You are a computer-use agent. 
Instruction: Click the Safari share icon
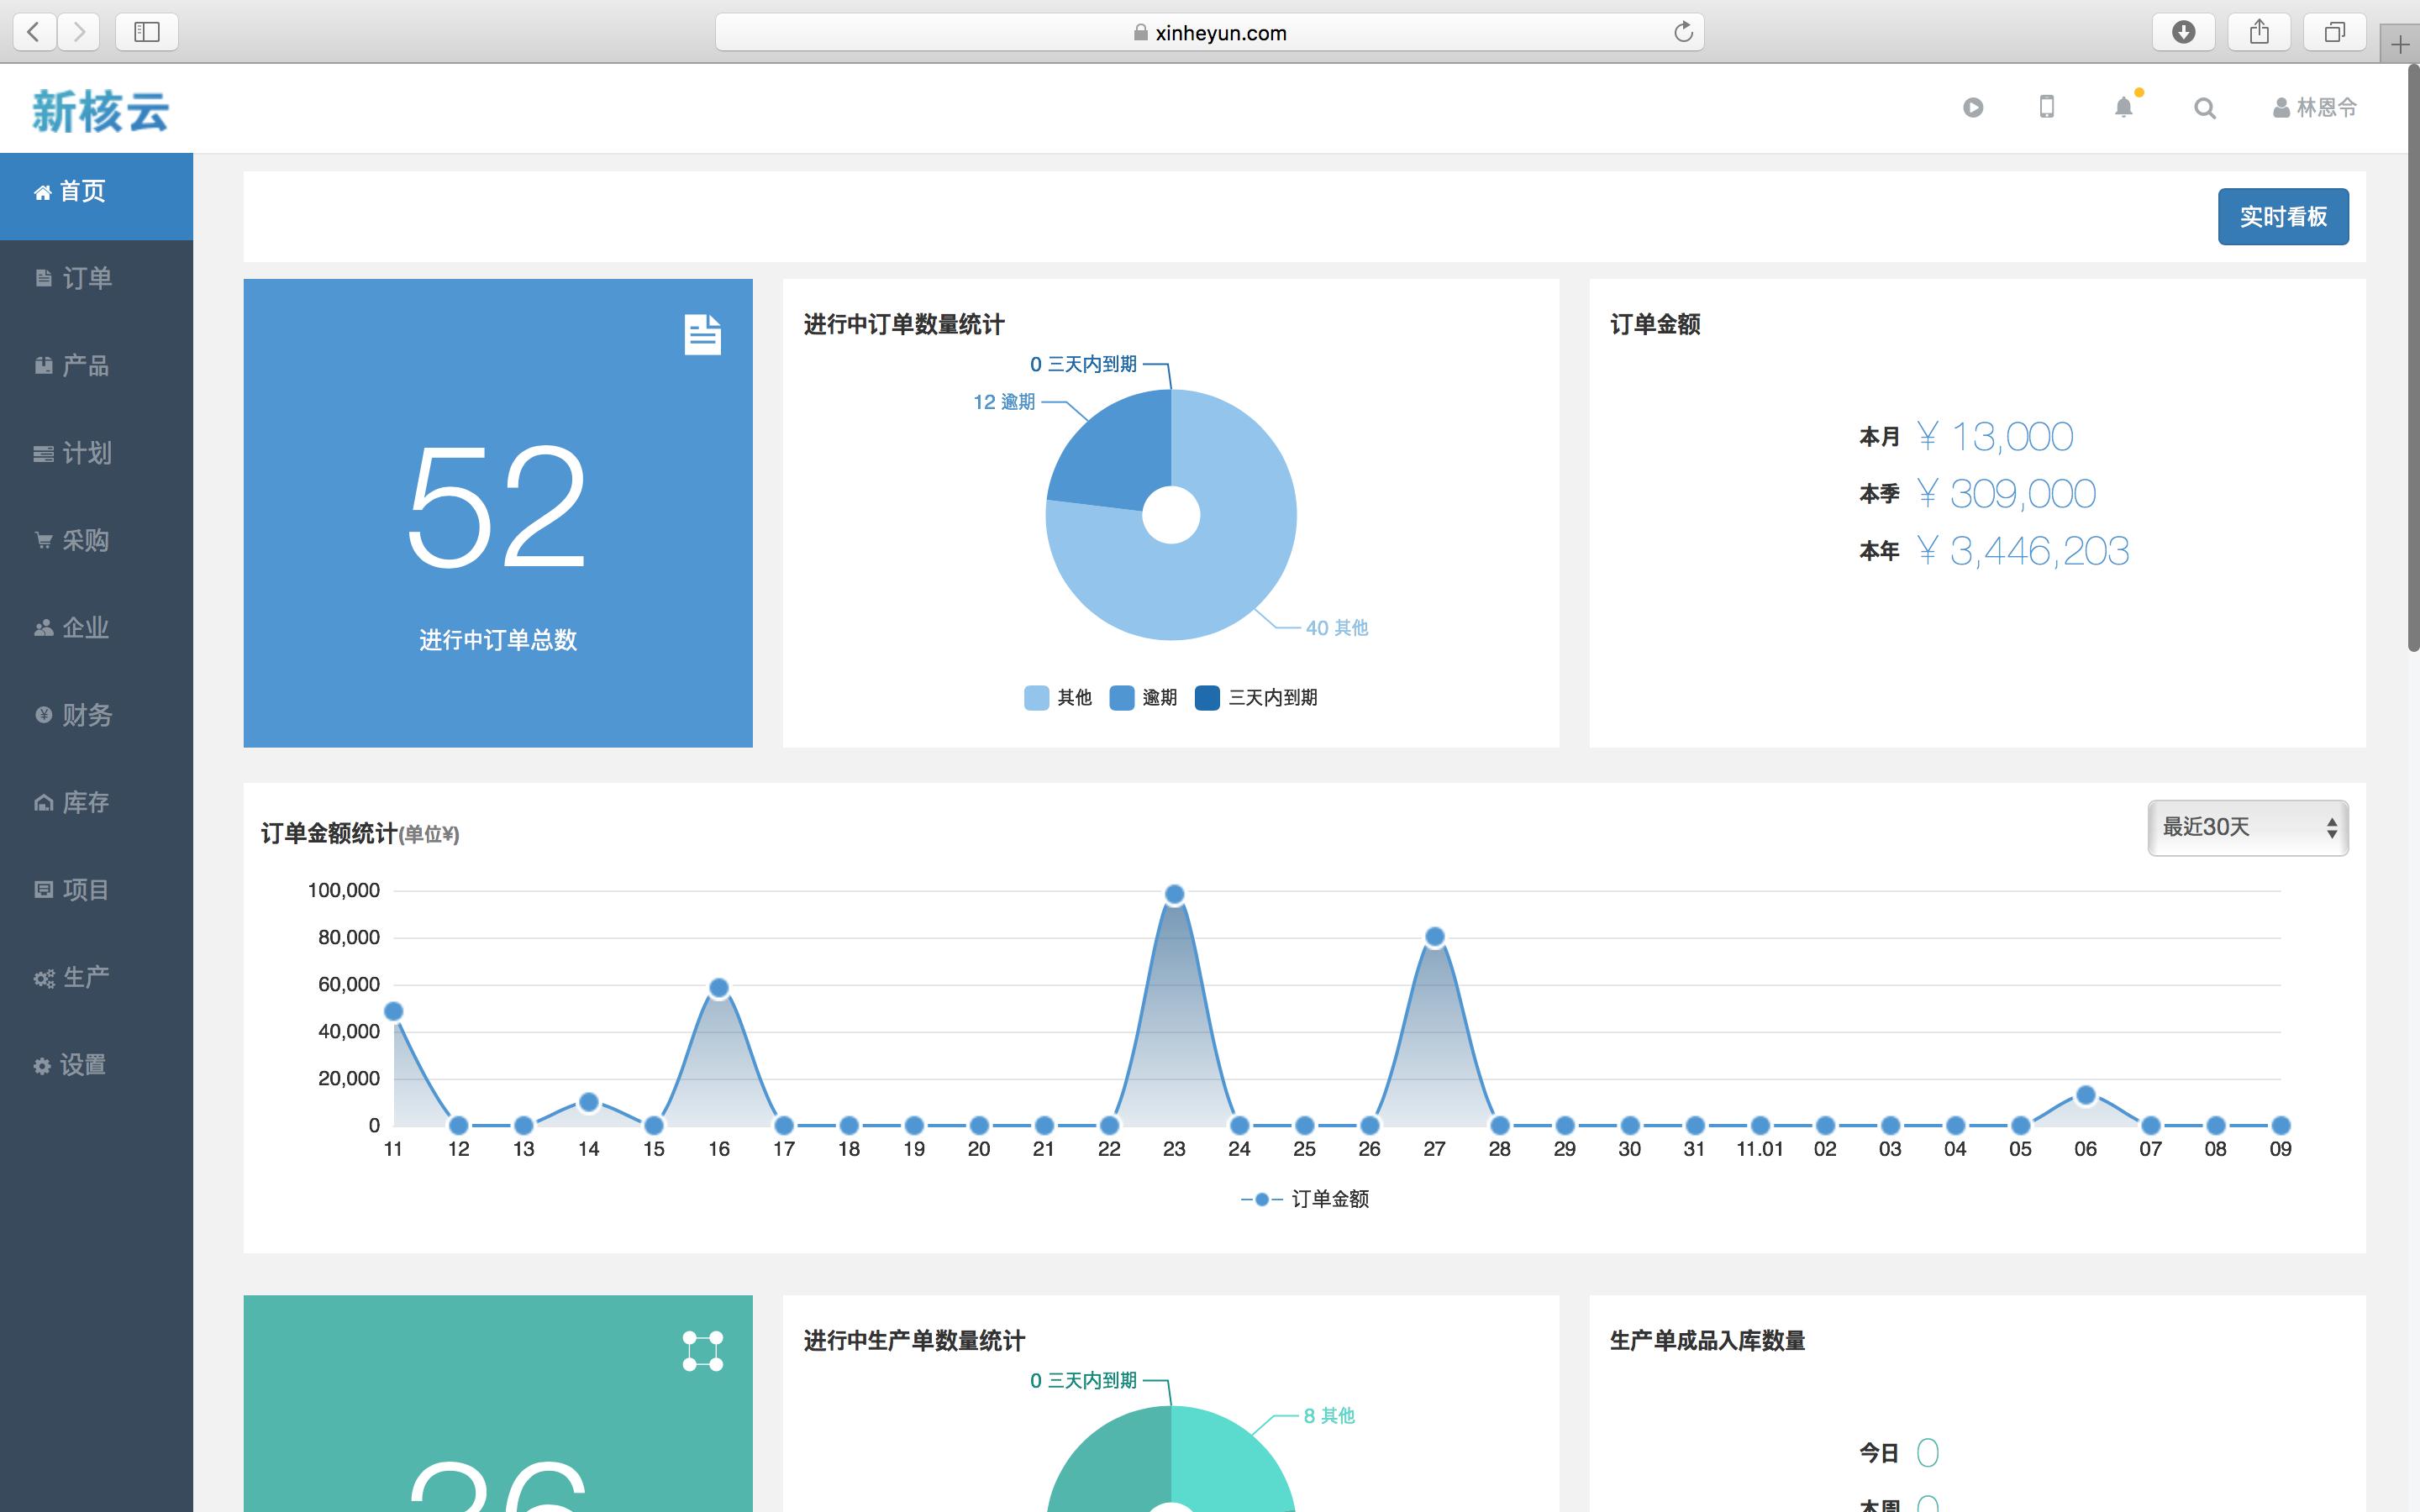2259,32
